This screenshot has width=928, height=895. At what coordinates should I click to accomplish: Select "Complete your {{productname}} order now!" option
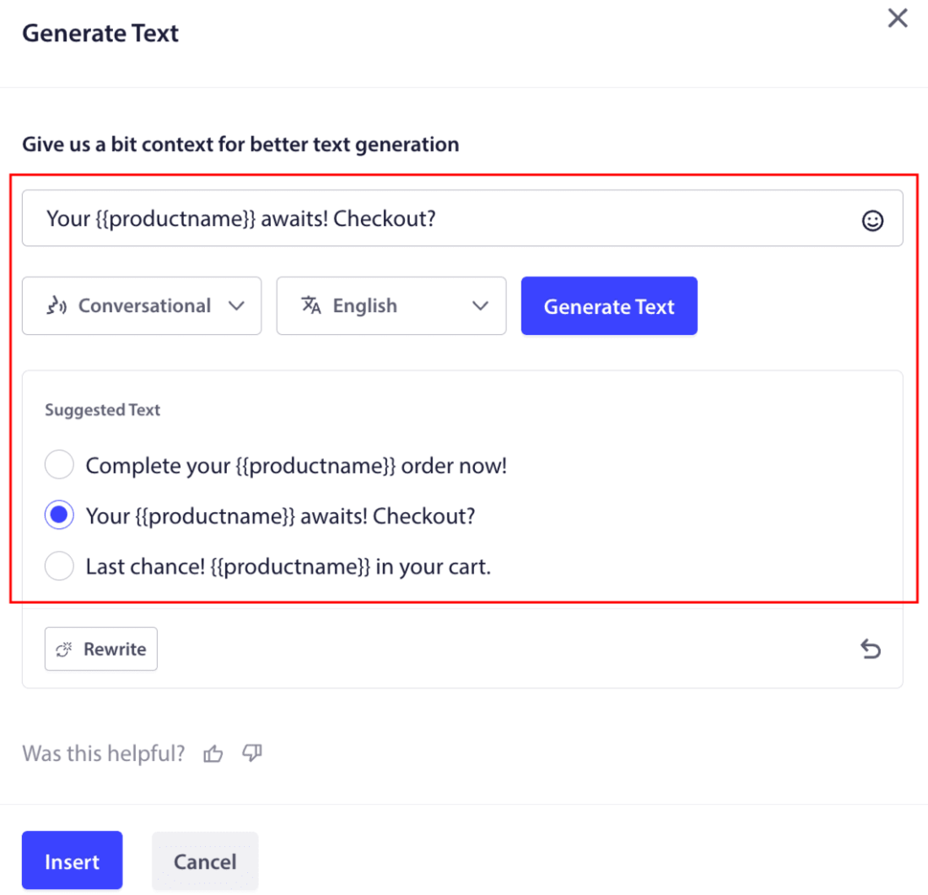pyautogui.click(x=59, y=465)
